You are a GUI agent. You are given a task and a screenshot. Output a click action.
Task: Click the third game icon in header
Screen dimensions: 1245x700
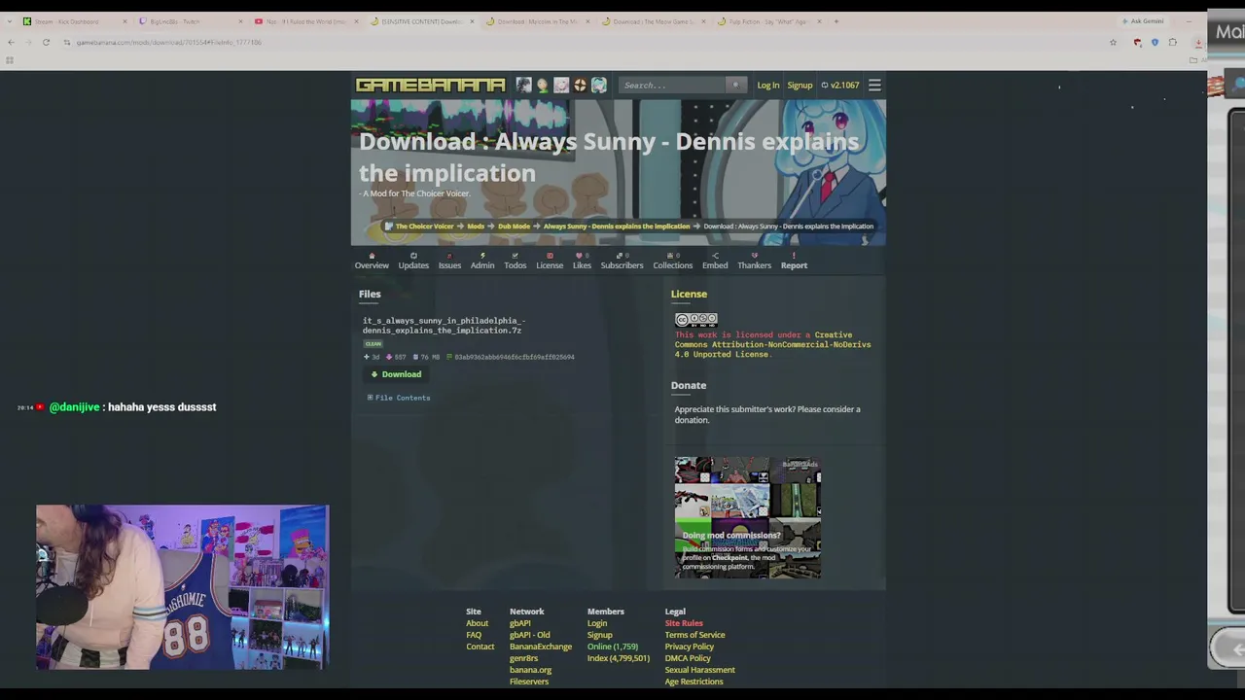tap(561, 86)
